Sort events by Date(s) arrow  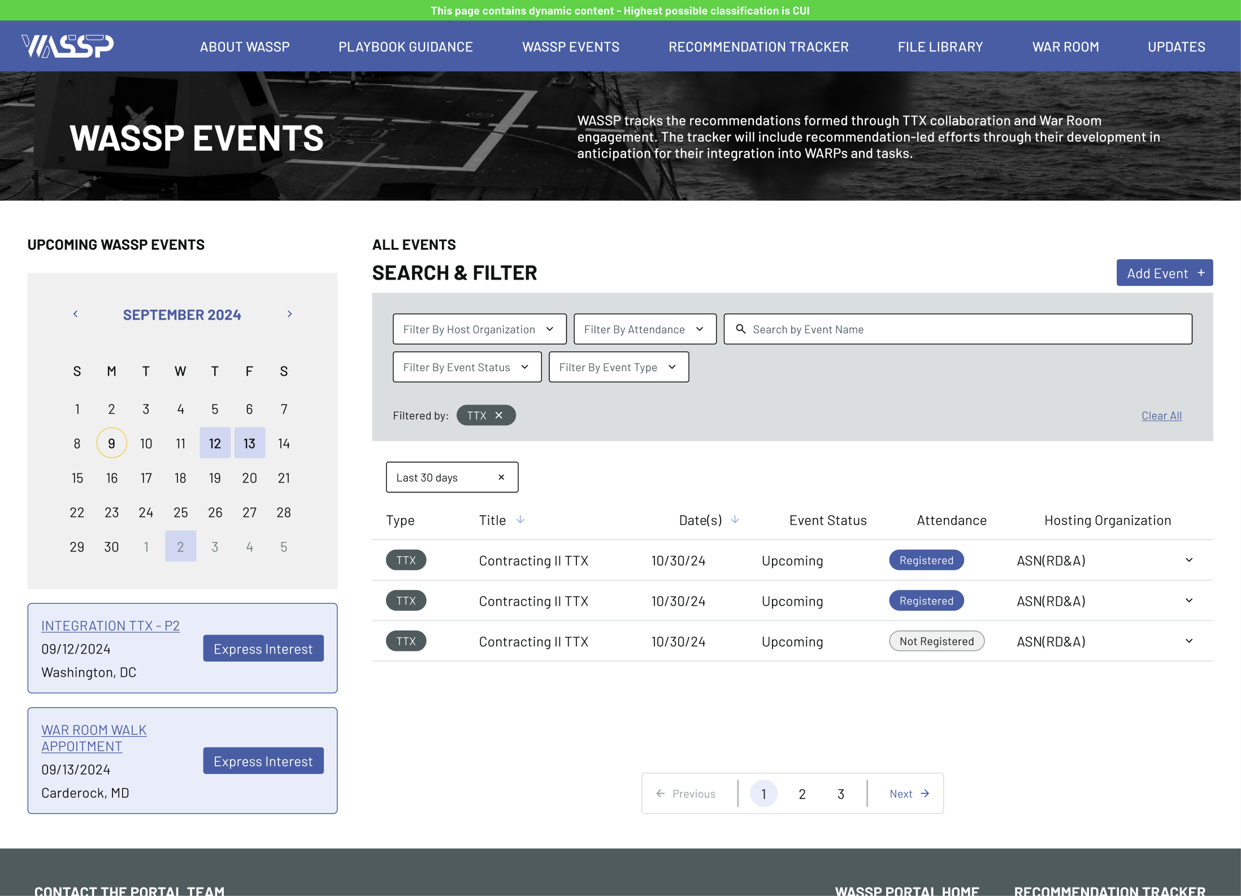pos(735,520)
